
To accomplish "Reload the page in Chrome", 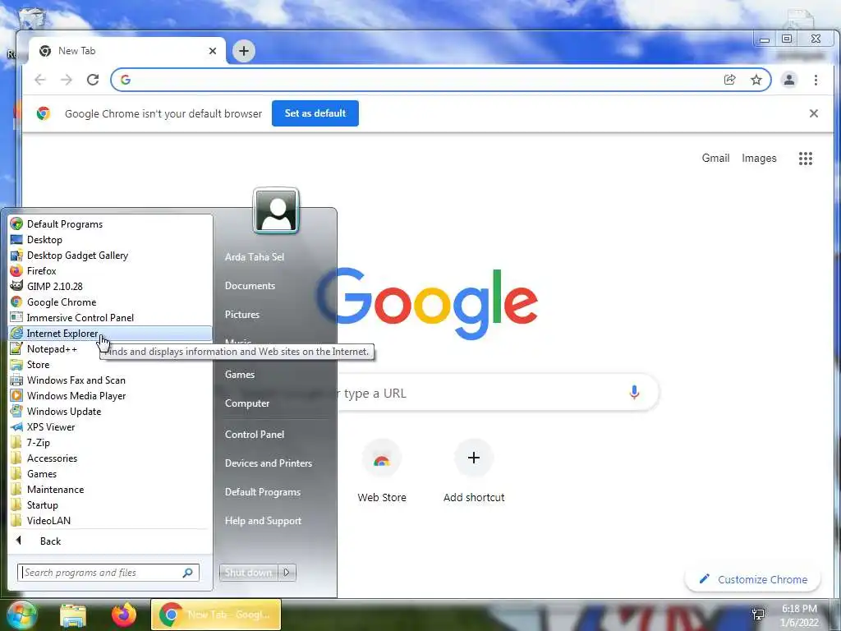I will (x=93, y=80).
